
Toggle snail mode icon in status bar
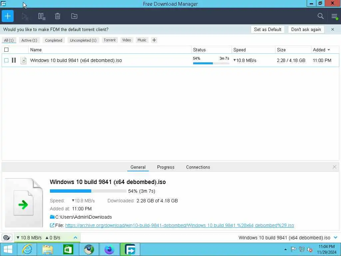tap(7, 237)
